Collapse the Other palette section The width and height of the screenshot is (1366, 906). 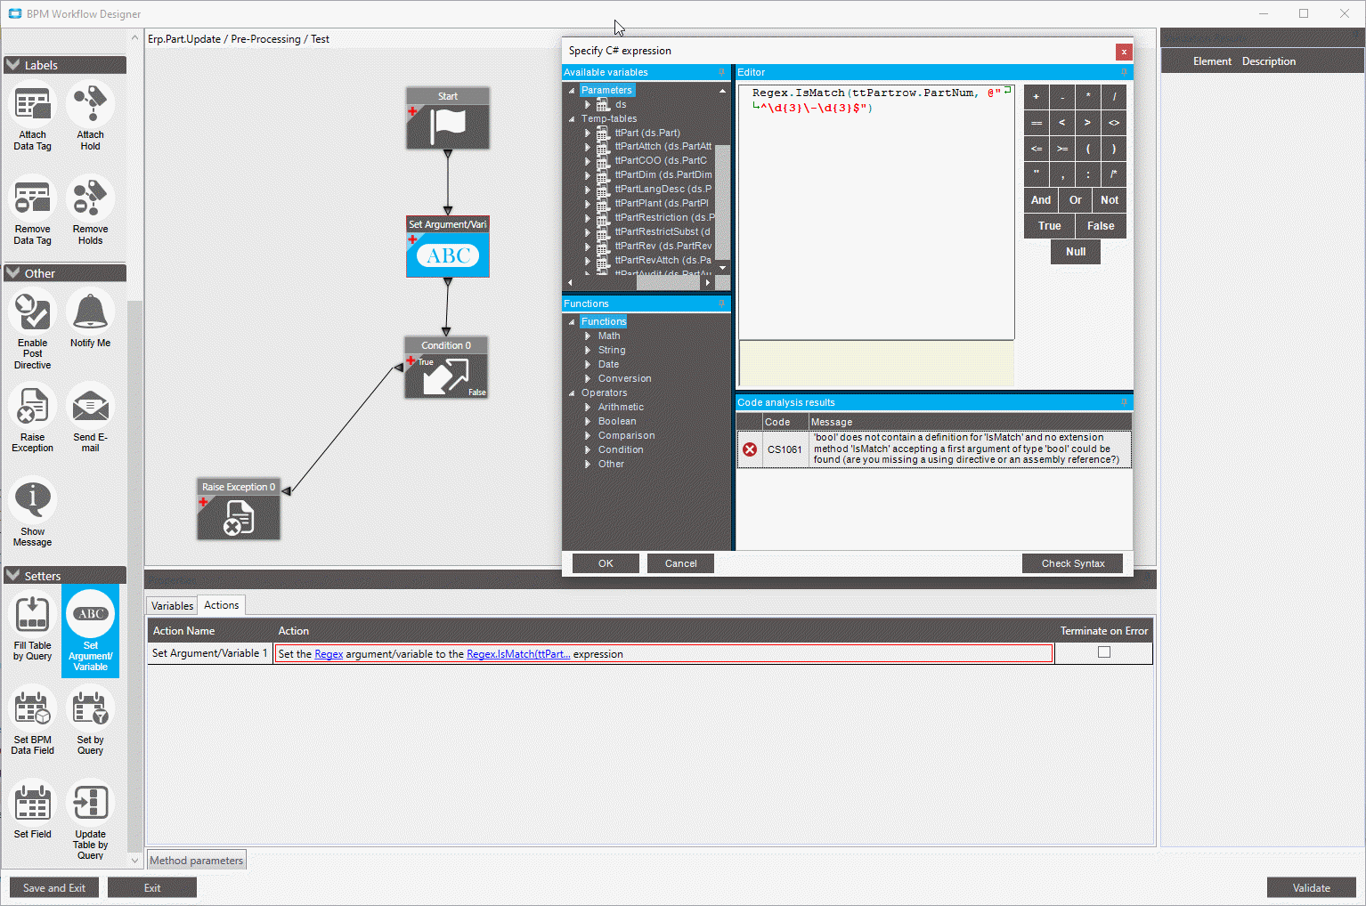(x=12, y=273)
